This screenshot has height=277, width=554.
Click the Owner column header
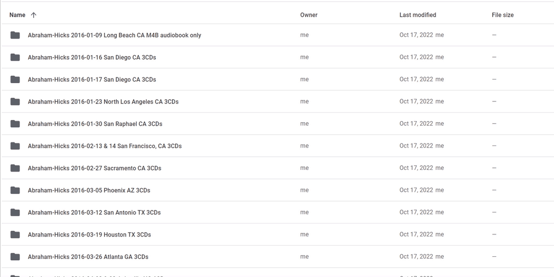[x=309, y=15]
